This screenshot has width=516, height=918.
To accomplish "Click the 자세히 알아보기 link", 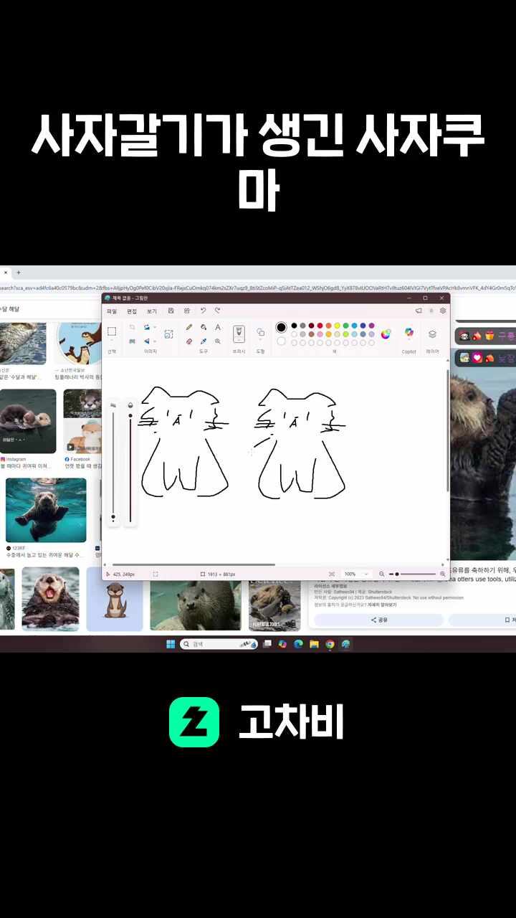I will [382, 605].
